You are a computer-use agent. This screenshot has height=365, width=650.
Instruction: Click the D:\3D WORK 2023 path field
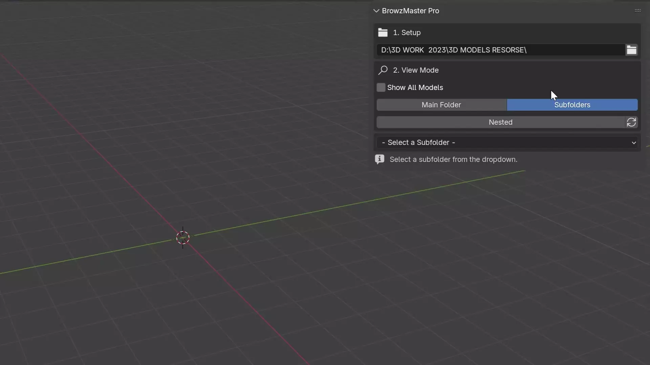[501, 50]
